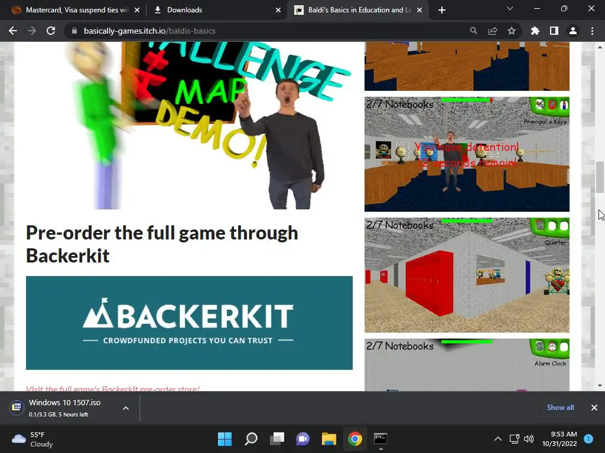The width and height of the screenshot is (605, 453).
Task: Open the notification center badge
Action: (588, 439)
